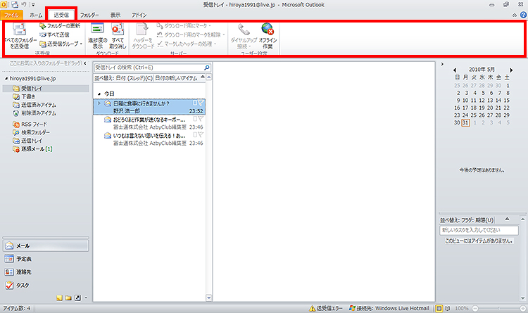The height and width of the screenshot is (313, 528).
Task: Collapse hiroya1991@live.jp account tree
Action: [x=6, y=78]
